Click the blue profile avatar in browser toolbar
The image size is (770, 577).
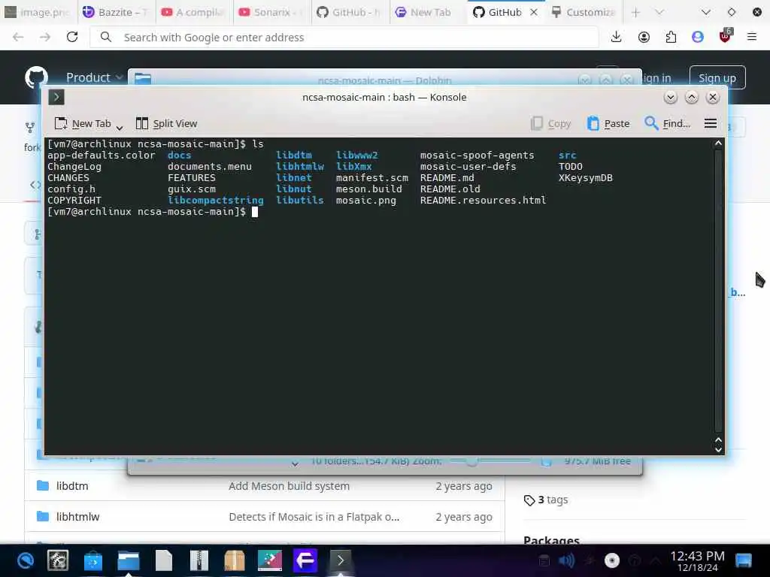tap(697, 38)
